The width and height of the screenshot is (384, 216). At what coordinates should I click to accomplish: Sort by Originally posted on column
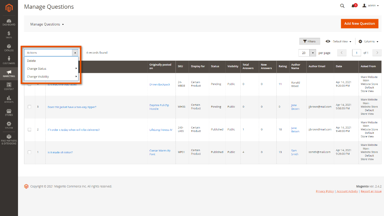161,66
